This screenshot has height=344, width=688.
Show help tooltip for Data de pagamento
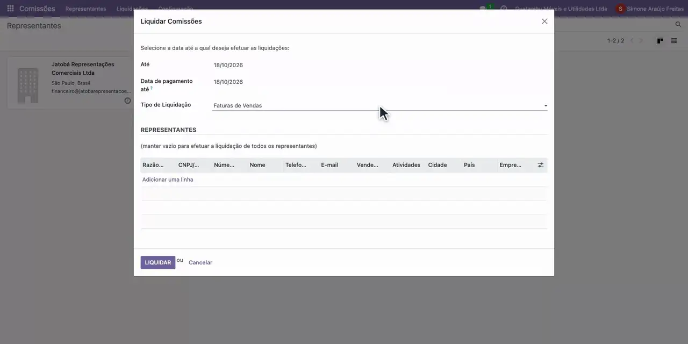coord(152,88)
